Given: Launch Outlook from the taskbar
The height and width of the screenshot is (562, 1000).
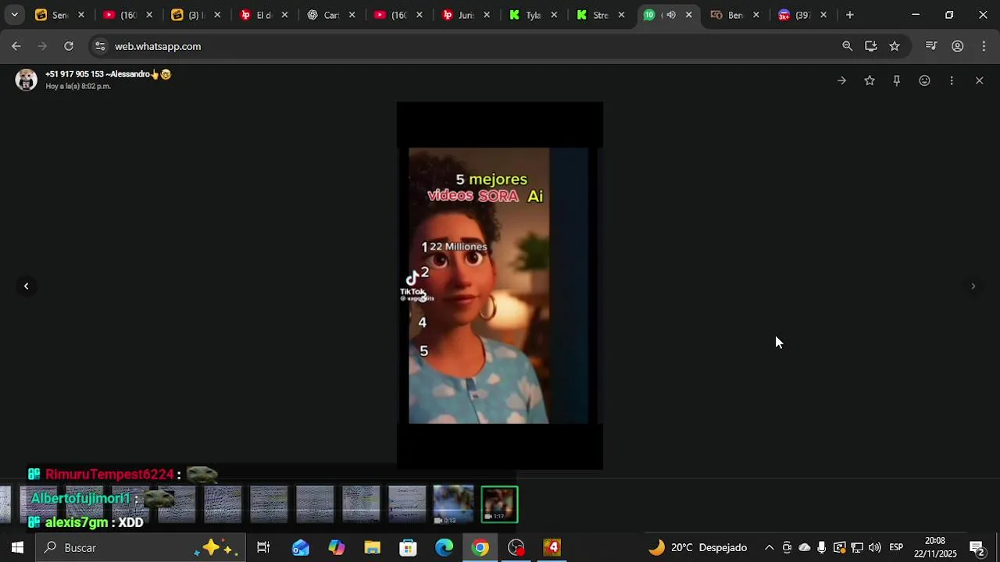Looking at the screenshot, I should pos(300,548).
